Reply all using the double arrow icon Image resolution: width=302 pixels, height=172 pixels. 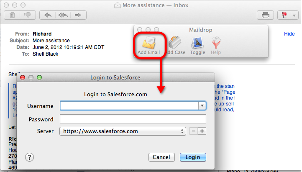[63, 15]
